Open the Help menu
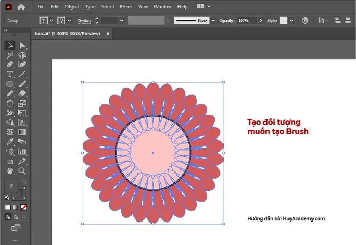Viewport: 356px width, 245px height. click(x=182, y=7)
